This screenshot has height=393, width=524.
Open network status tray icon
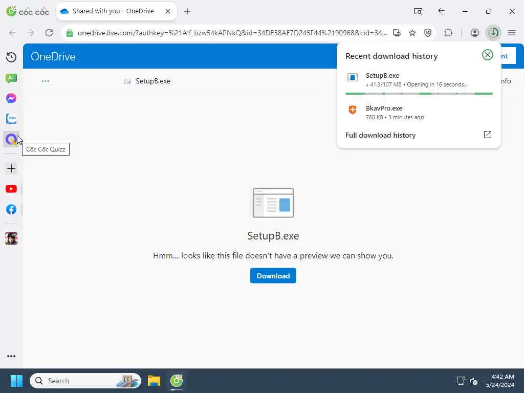click(461, 381)
